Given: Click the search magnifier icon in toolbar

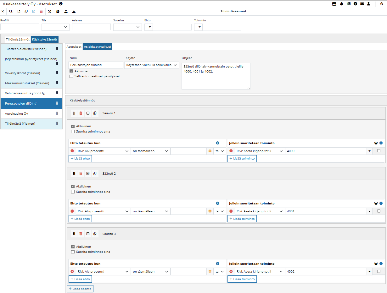Looking at the screenshot, I should point(11,11).
